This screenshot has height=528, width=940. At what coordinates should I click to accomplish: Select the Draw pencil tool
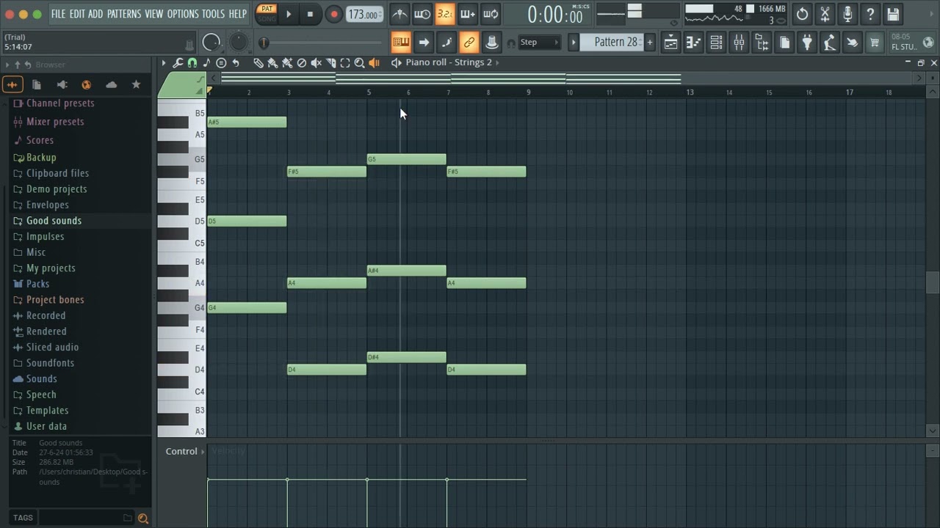click(x=258, y=63)
